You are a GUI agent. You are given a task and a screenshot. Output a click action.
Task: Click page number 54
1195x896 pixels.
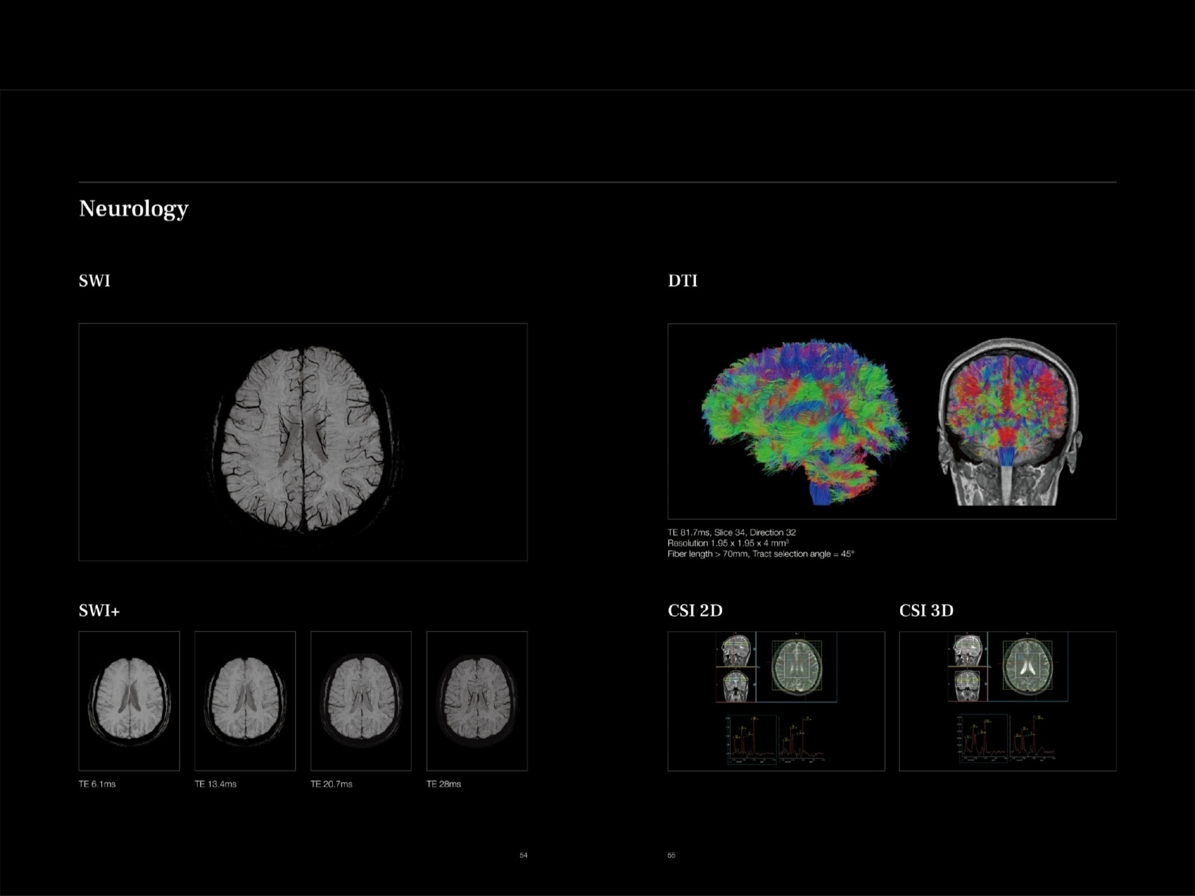click(x=523, y=855)
